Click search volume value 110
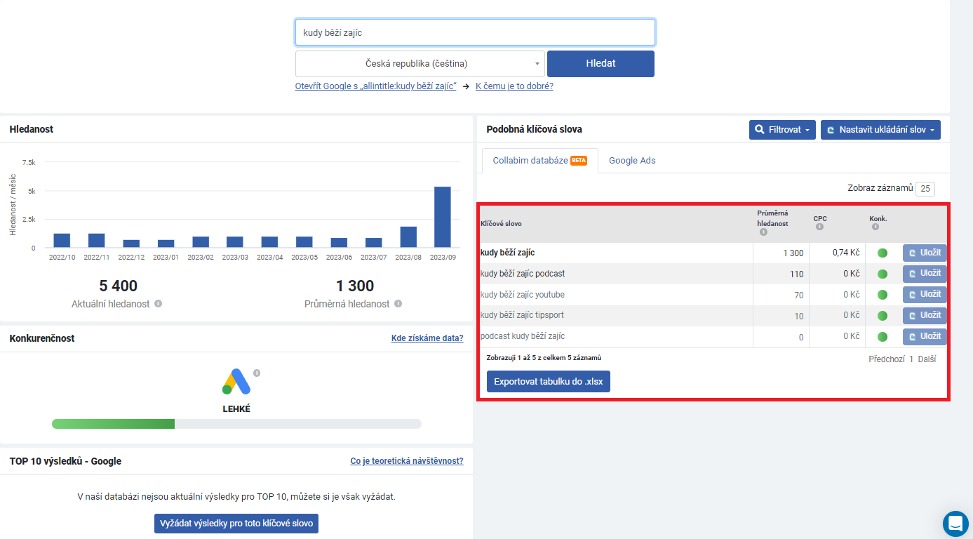This screenshot has width=973, height=539. click(796, 274)
